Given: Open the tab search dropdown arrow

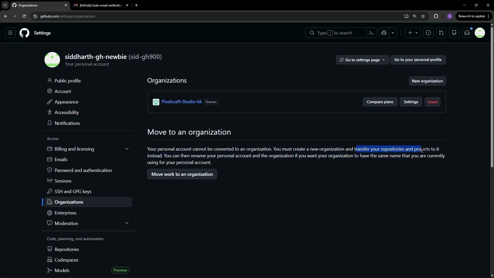Looking at the screenshot, I should (5, 5).
